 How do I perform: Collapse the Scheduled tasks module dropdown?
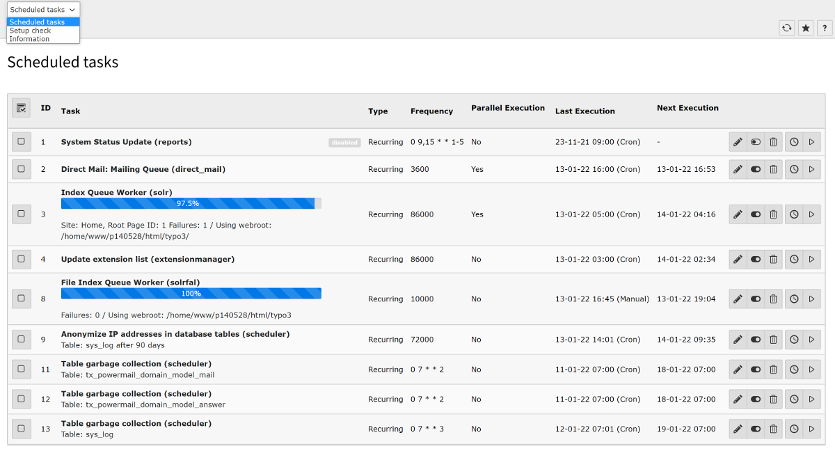(x=43, y=10)
